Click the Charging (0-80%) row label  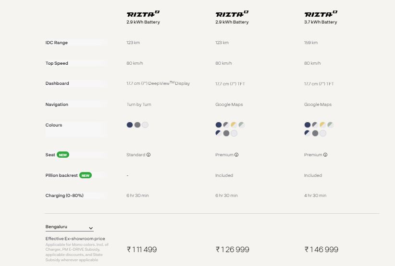(x=63, y=196)
